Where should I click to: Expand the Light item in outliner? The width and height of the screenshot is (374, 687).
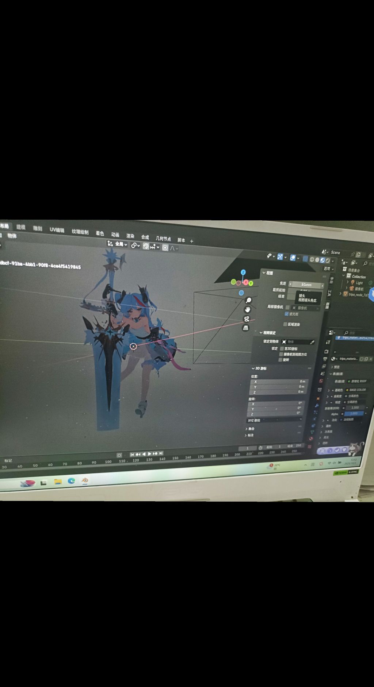[x=347, y=282]
